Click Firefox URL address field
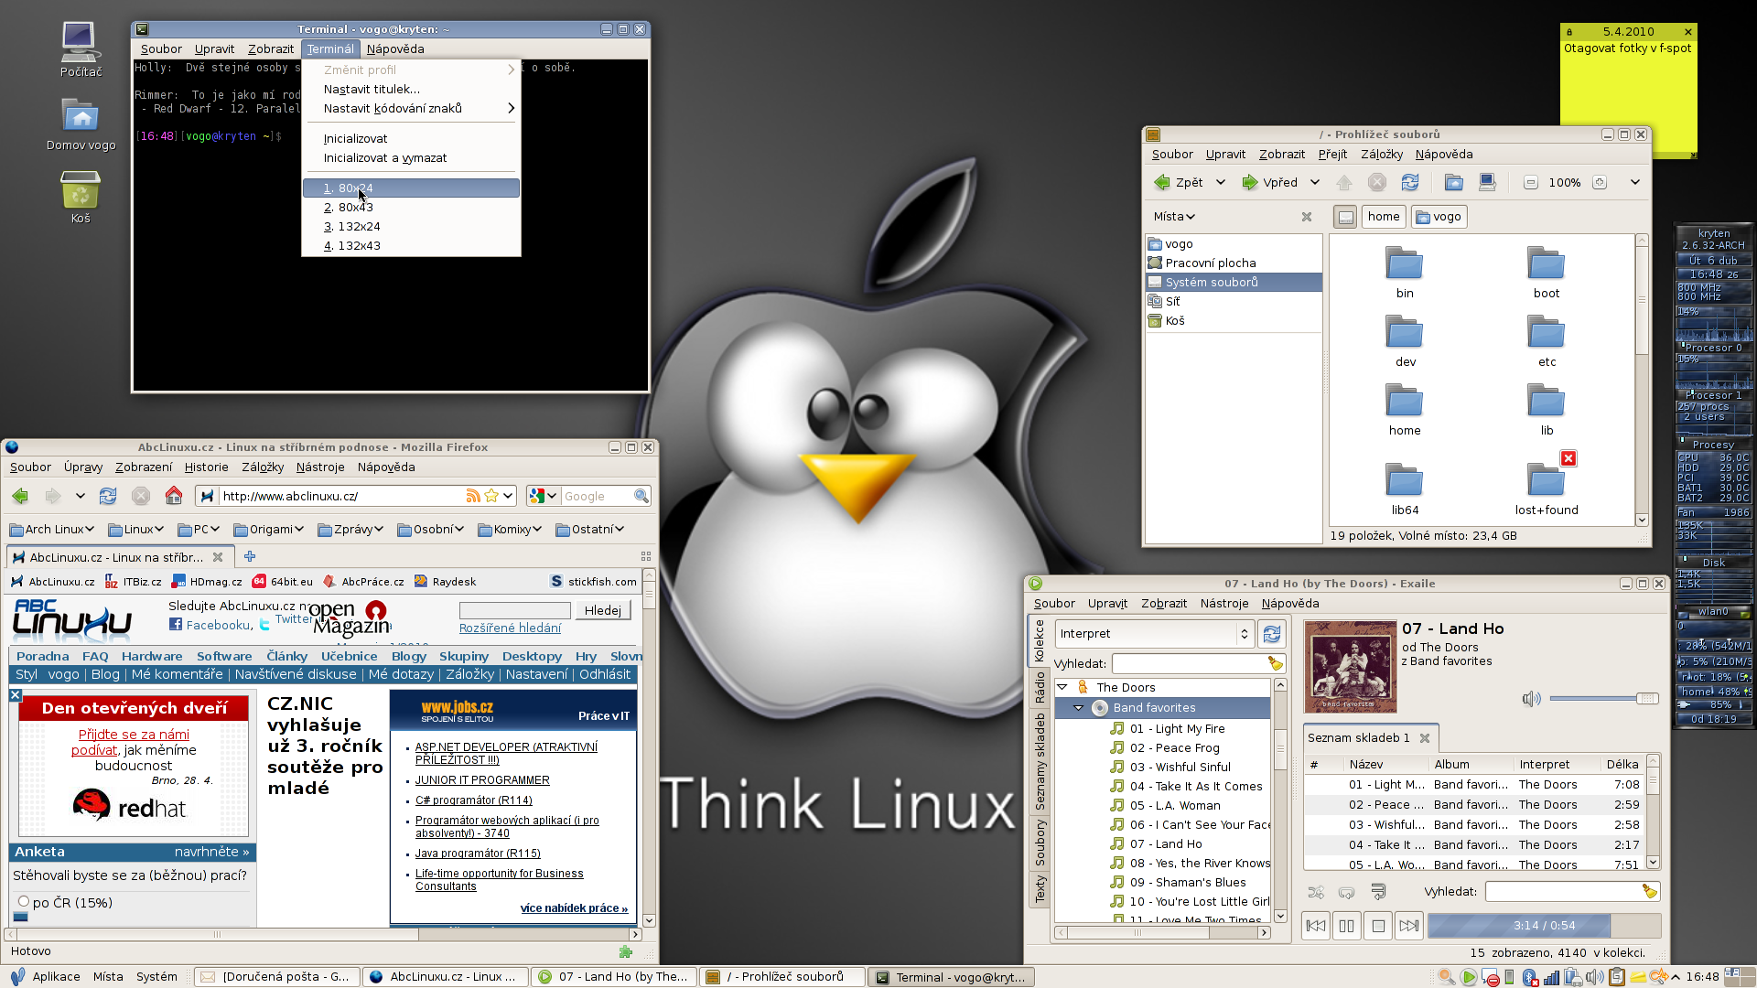 (340, 496)
